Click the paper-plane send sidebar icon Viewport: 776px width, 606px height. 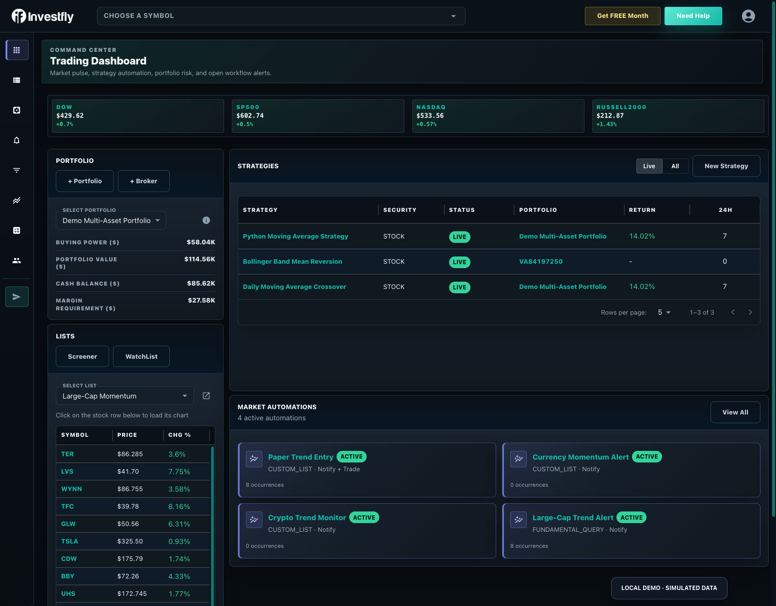coord(17,297)
